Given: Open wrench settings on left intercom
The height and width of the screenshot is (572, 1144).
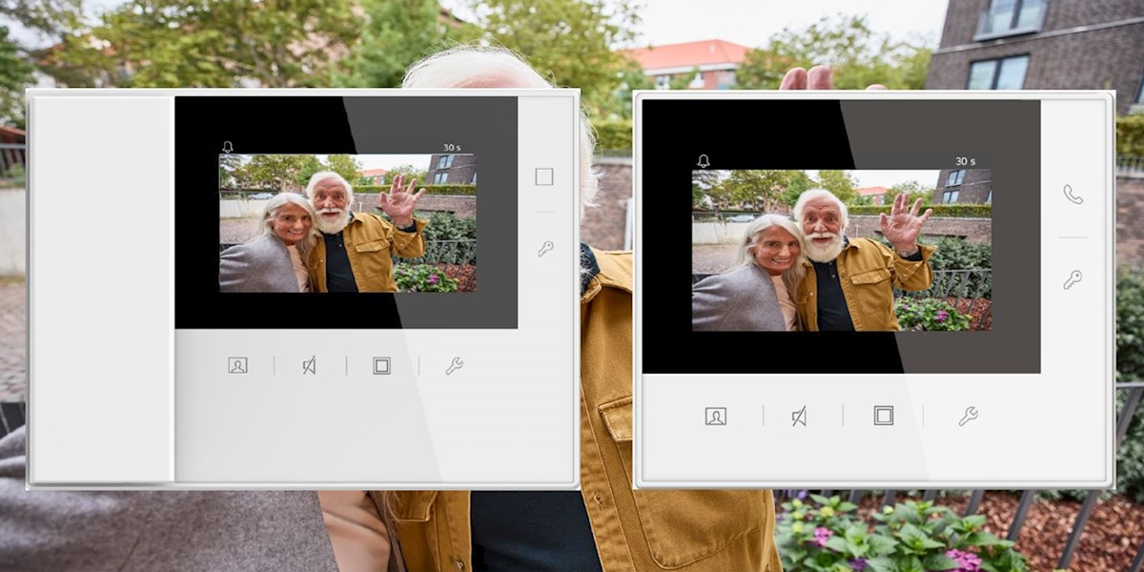Looking at the screenshot, I should (x=454, y=365).
